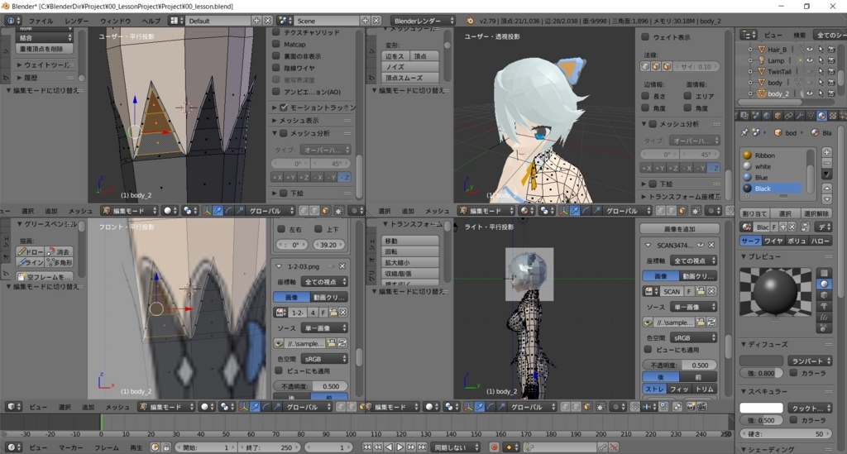
Task: Click the 選択解除 deselect button
Action: click(x=816, y=214)
